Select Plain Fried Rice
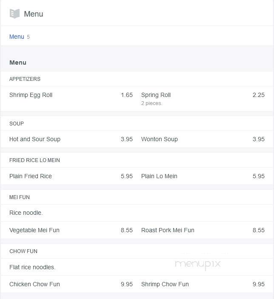The image size is (274, 299). click(31, 176)
